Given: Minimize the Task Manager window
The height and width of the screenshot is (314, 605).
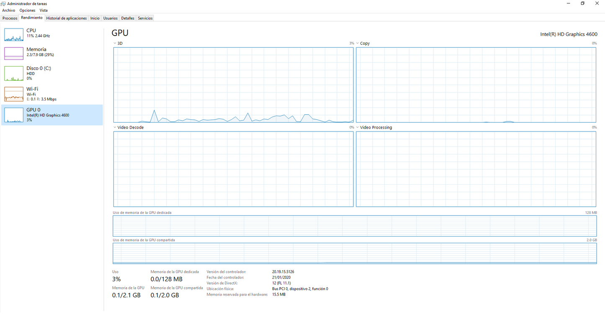Looking at the screenshot, I should point(568,3).
